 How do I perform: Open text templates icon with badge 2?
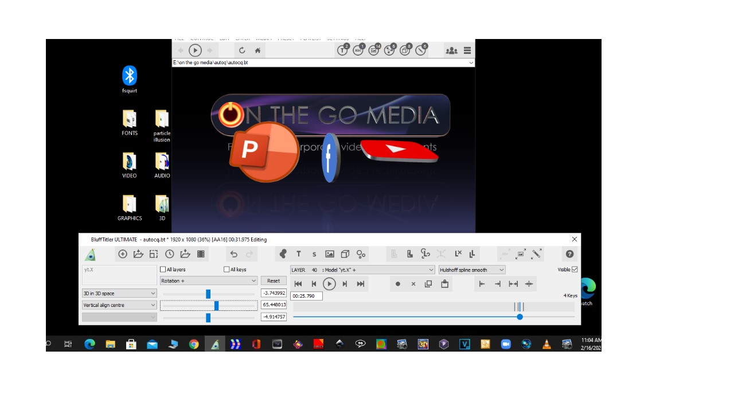343,50
